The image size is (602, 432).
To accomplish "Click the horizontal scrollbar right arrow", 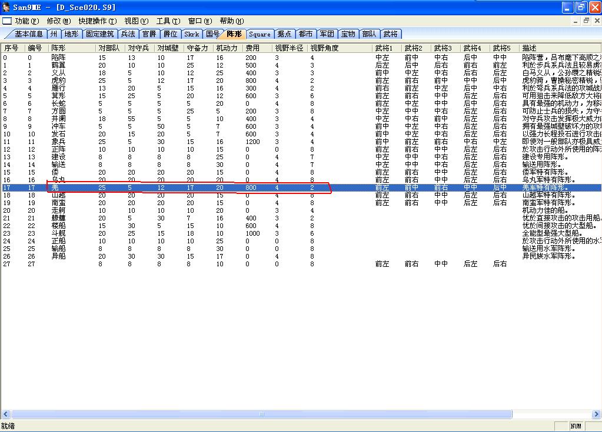I will pyautogui.click(x=597, y=414).
